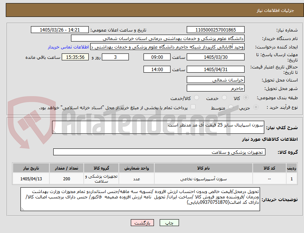Click the 09:00 deadline hour field
The width and height of the screenshot is (304, 233).
(x=157, y=57)
